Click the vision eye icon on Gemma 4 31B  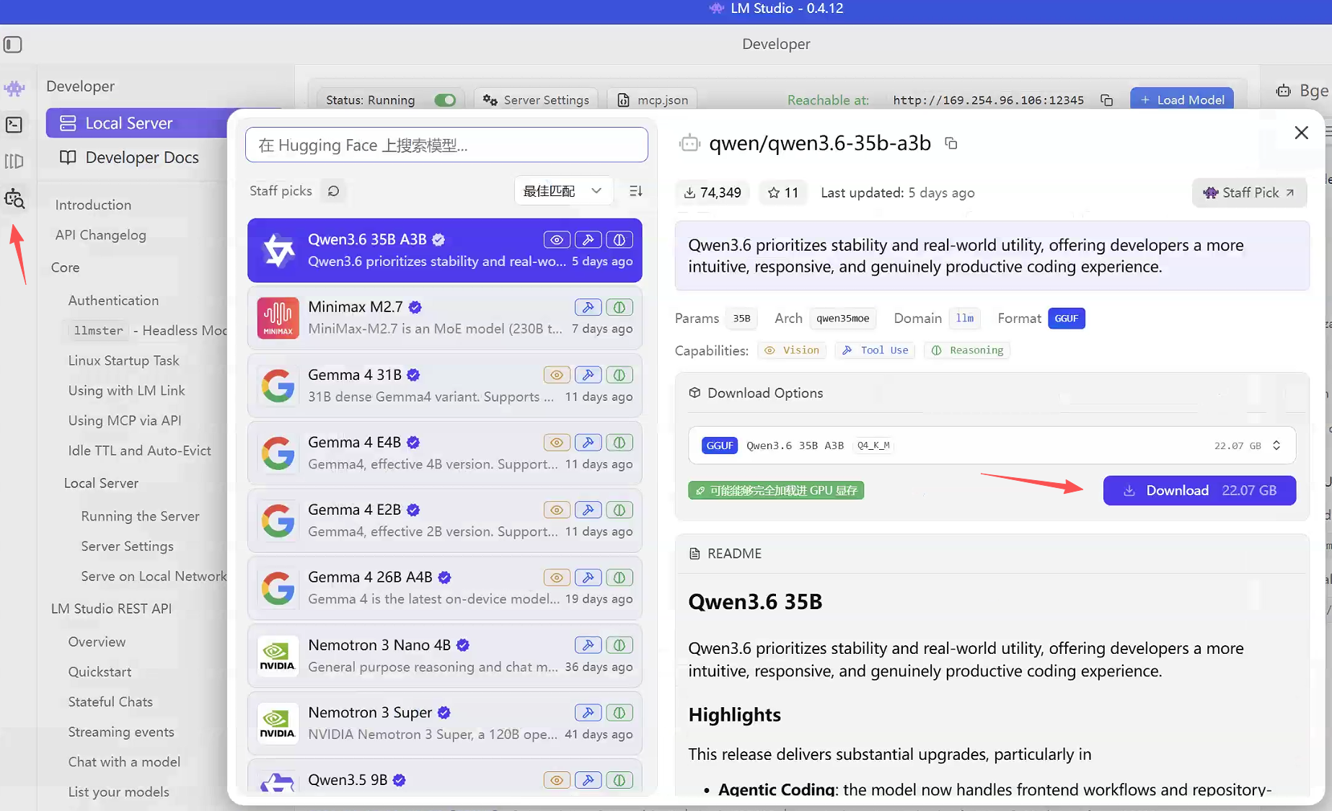coord(557,375)
